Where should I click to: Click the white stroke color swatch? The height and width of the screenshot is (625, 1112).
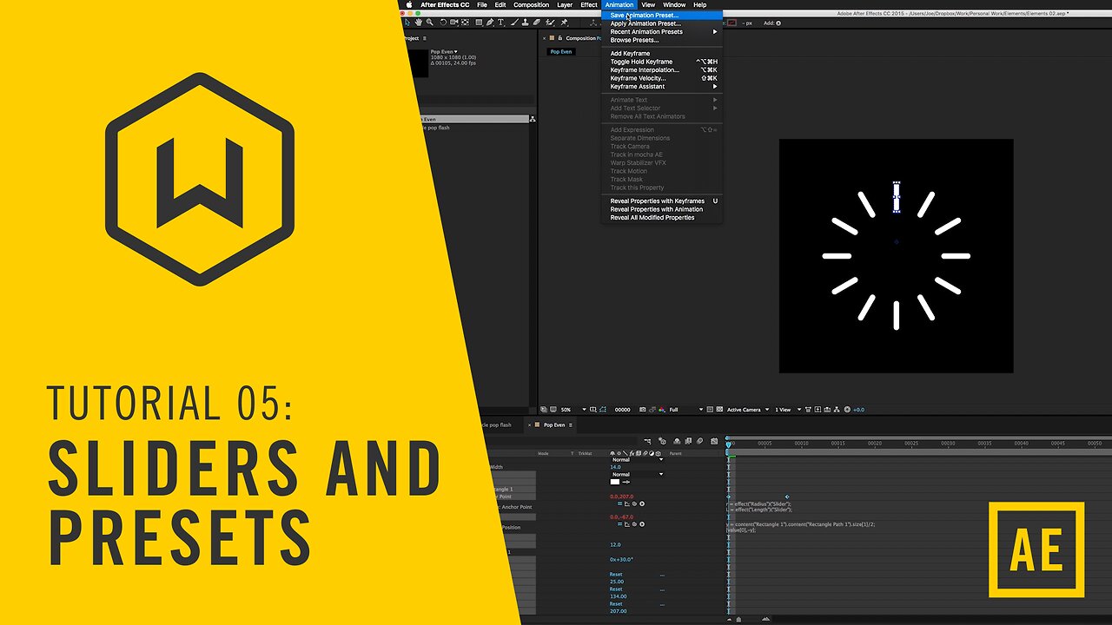click(615, 482)
